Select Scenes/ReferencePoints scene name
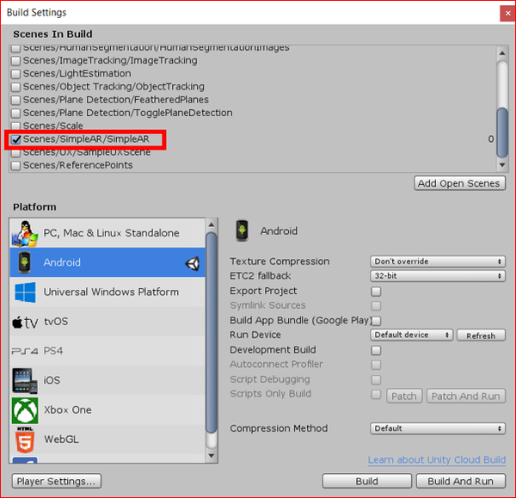 (77, 165)
